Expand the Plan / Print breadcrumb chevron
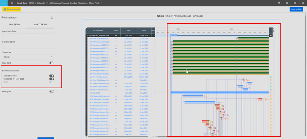 pos(101,3)
